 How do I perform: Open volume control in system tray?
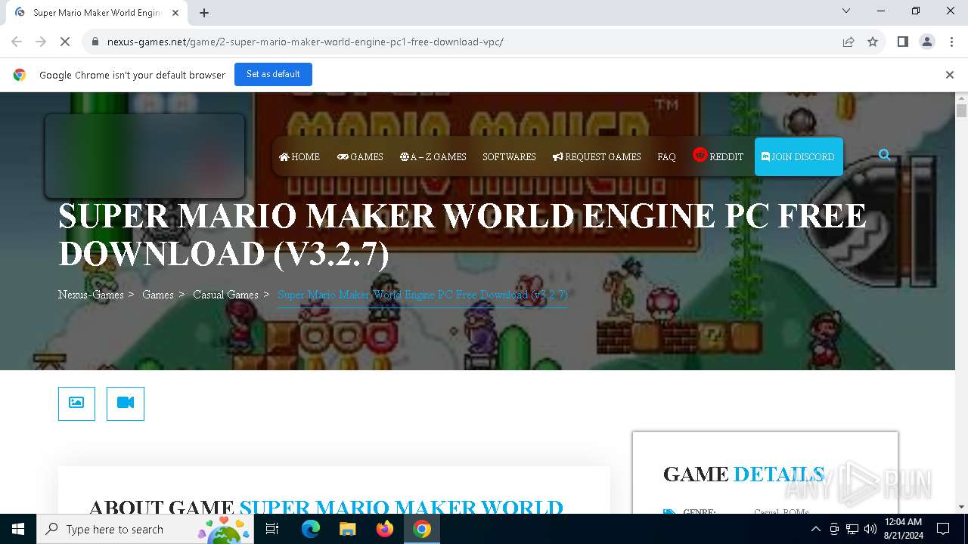click(x=870, y=529)
